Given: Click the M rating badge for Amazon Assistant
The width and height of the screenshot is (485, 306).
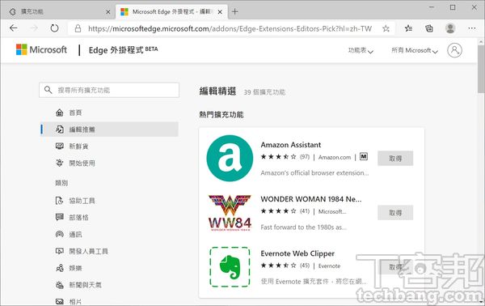Looking at the screenshot, I should [364, 157].
